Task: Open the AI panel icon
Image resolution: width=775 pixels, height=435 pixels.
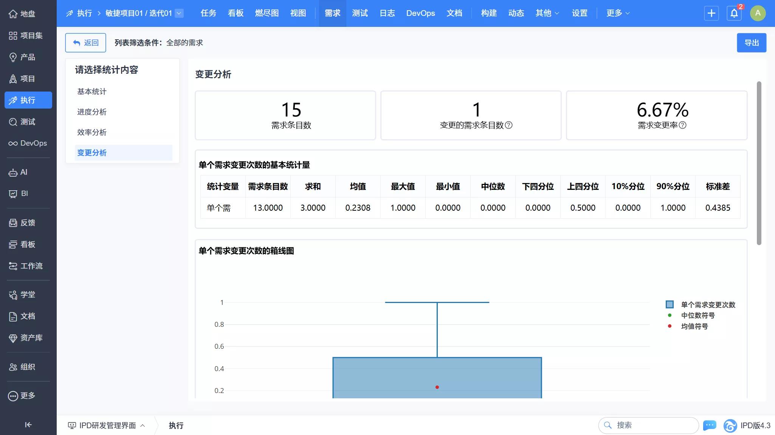Action: coord(14,172)
